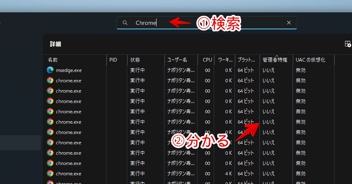Click the highlighted item in the left sidebar

(x=20, y=143)
